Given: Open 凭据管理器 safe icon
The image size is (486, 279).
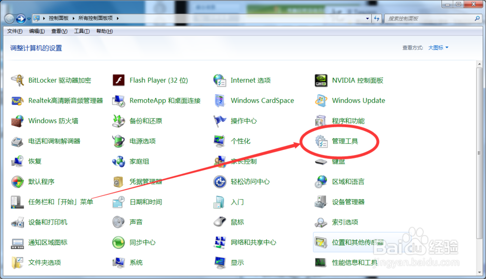Looking at the screenshot, I should pos(118,182).
